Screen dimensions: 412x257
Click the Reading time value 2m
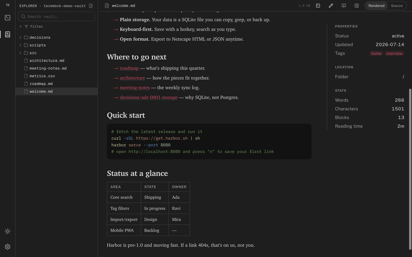[x=401, y=126]
